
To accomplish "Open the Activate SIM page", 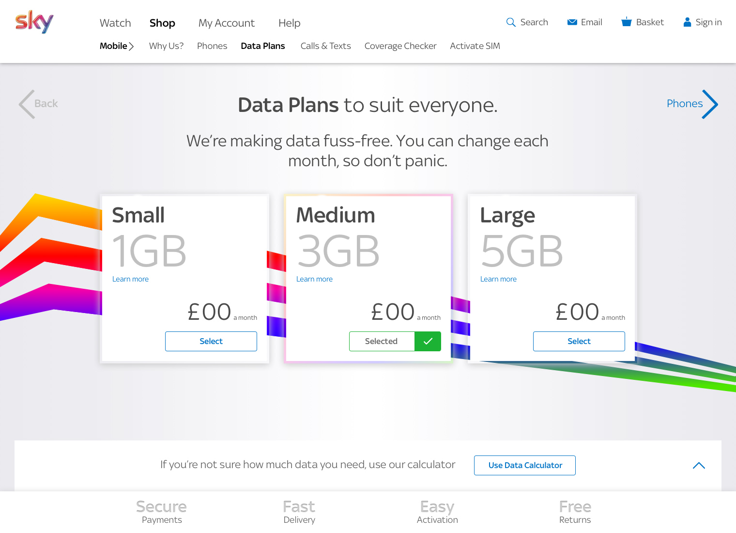I will 475,46.
